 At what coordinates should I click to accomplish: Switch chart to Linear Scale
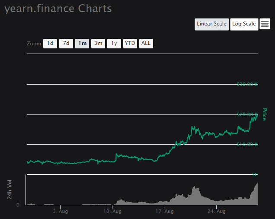pyautogui.click(x=212, y=24)
